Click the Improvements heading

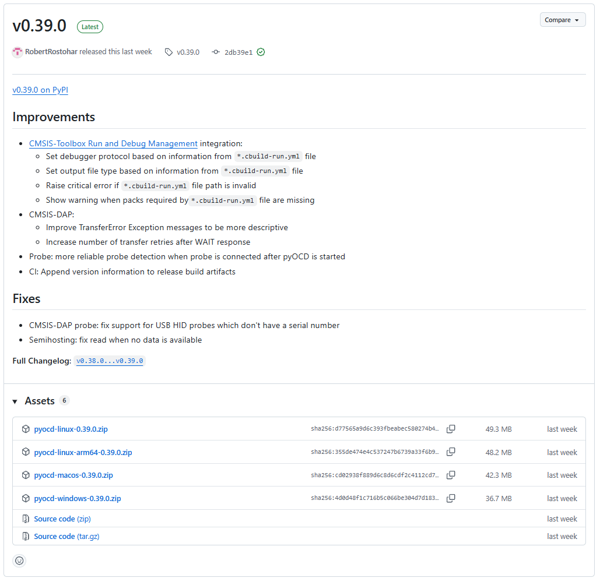(54, 117)
